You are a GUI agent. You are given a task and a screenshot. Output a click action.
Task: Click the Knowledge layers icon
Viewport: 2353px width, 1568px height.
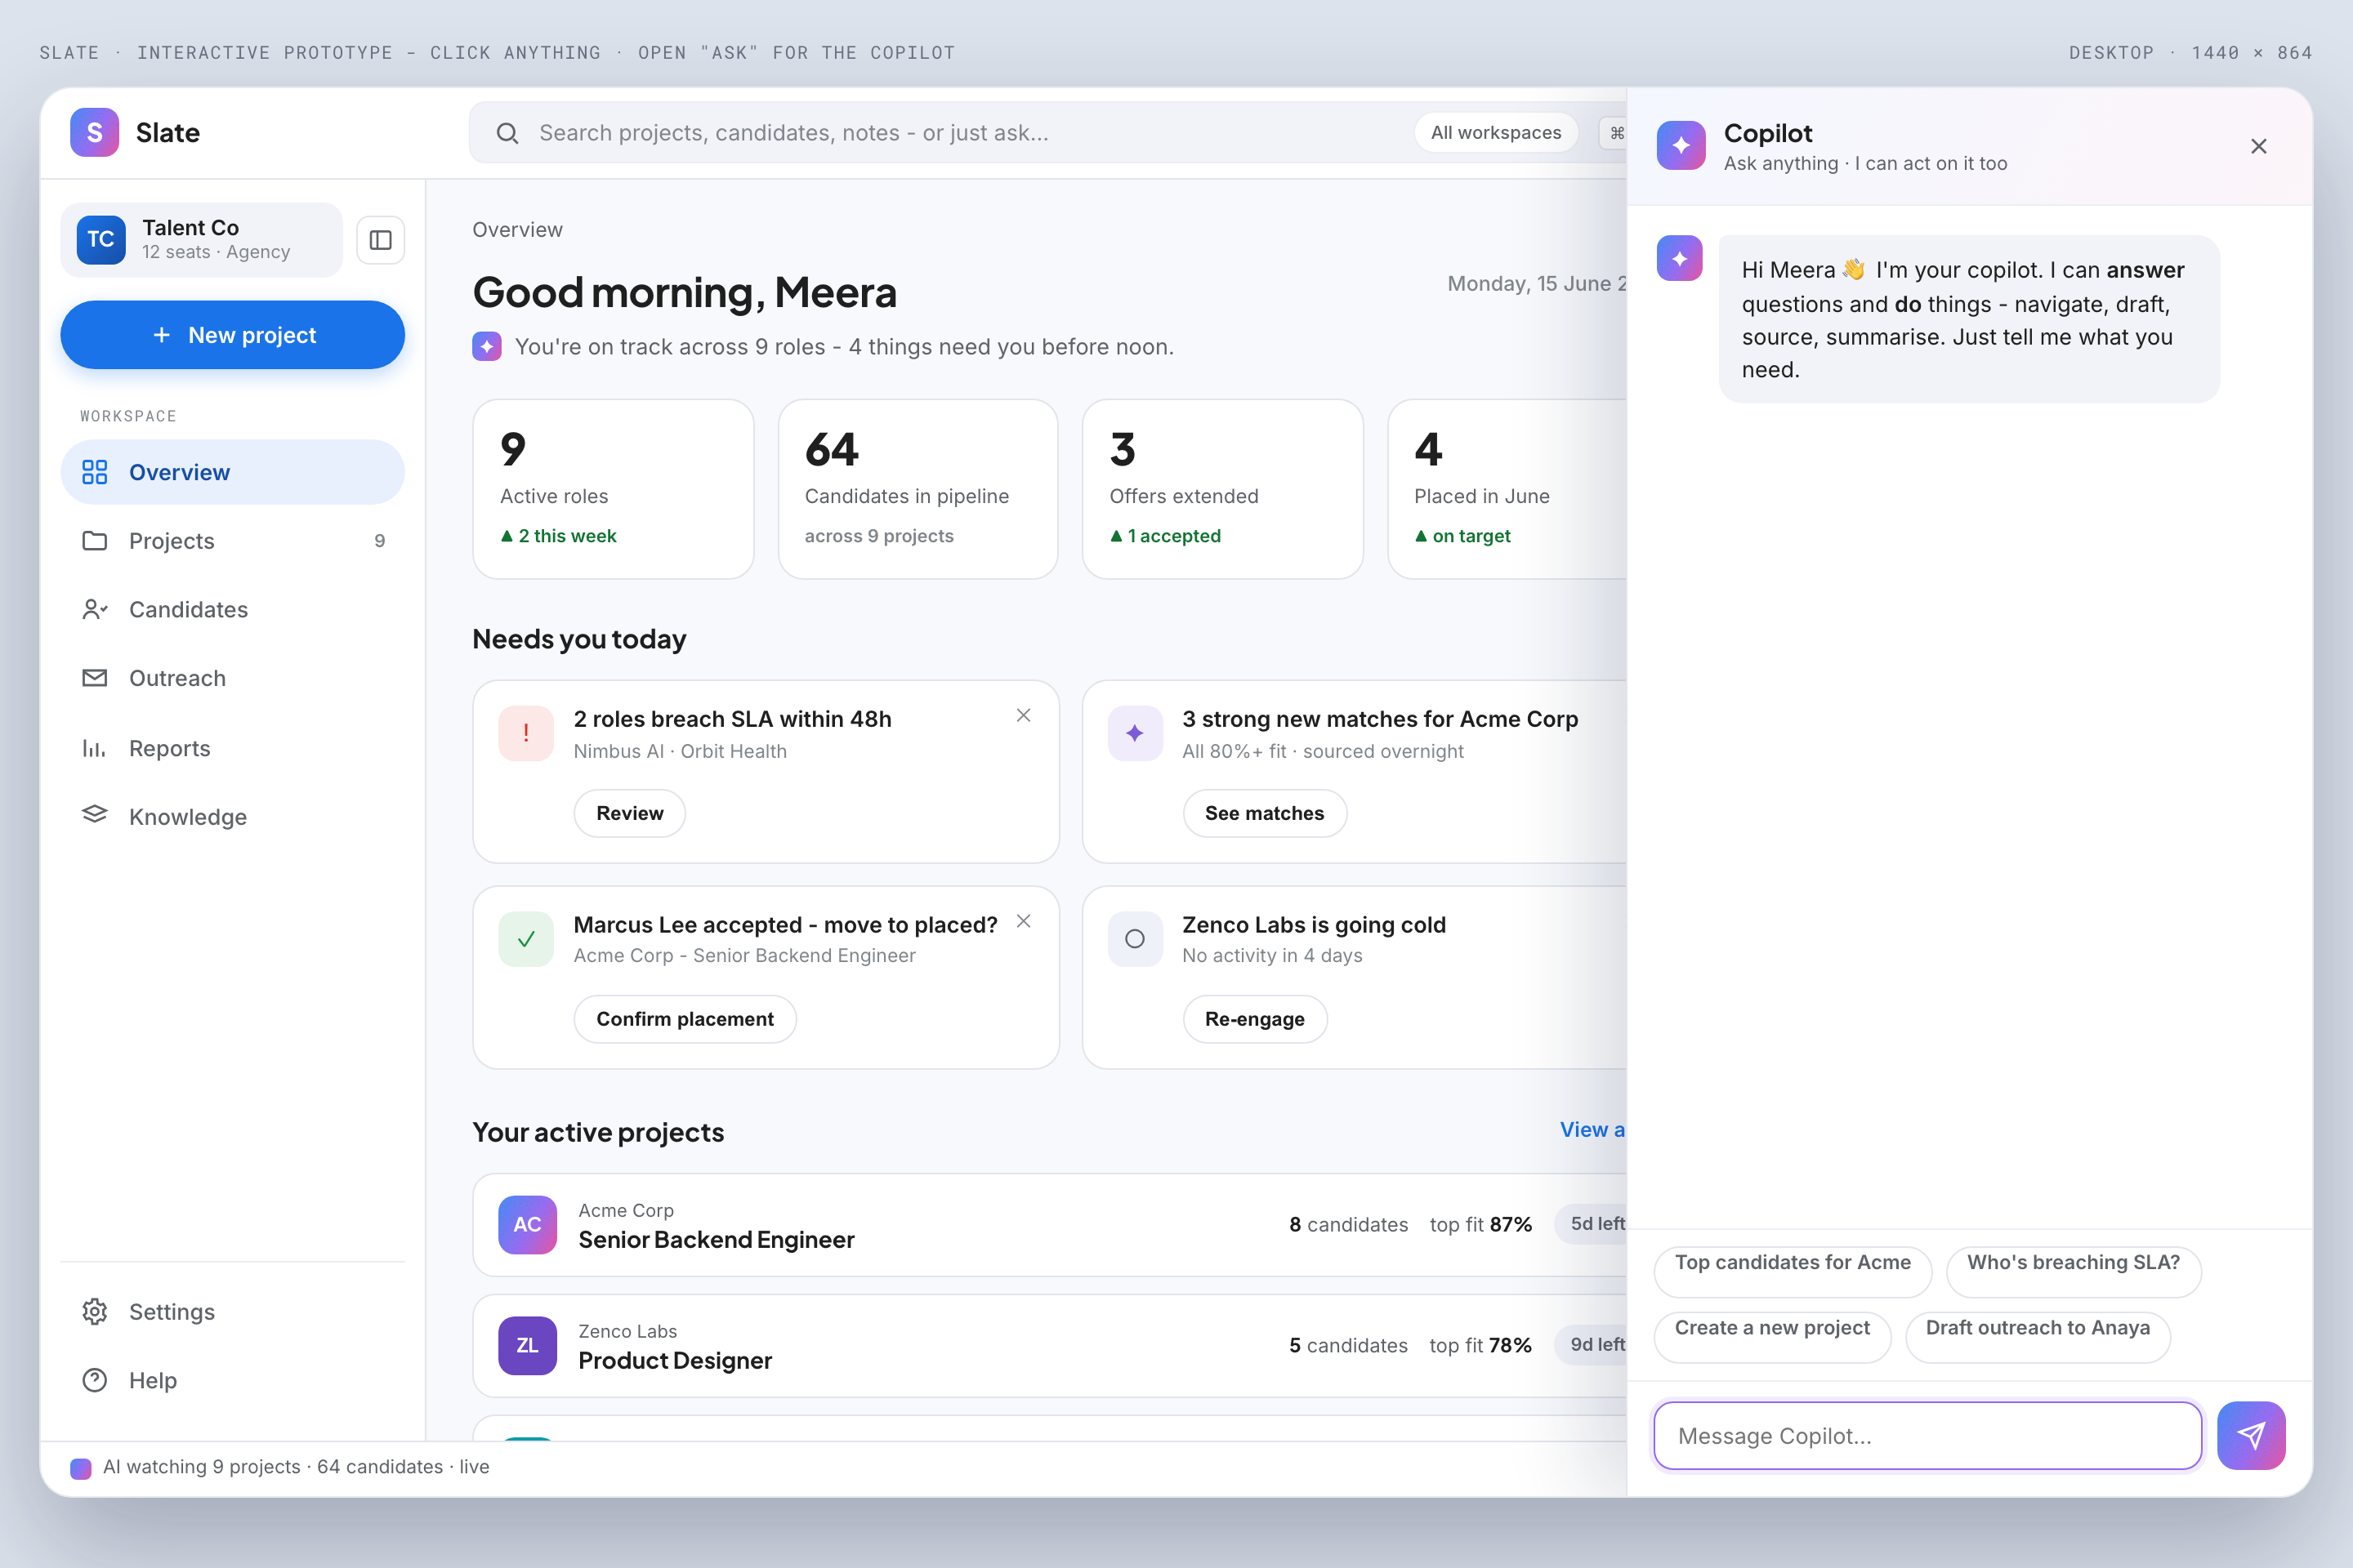tap(94, 814)
